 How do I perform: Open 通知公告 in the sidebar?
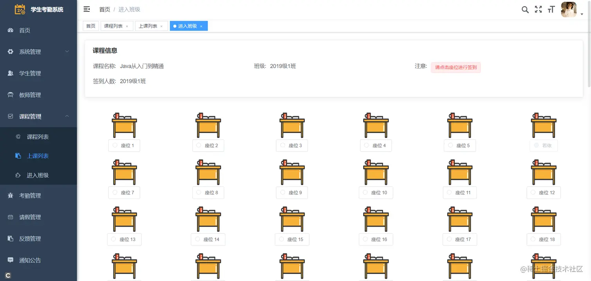click(29, 260)
